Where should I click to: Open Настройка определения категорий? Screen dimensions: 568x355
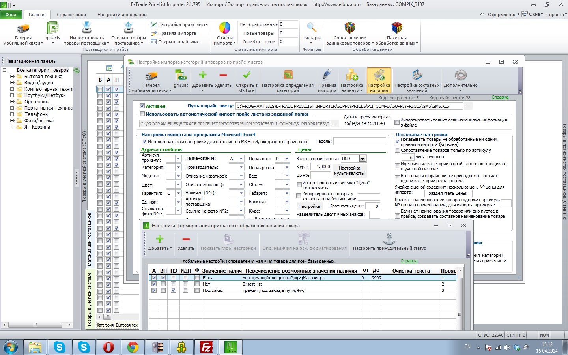coord(288,81)
